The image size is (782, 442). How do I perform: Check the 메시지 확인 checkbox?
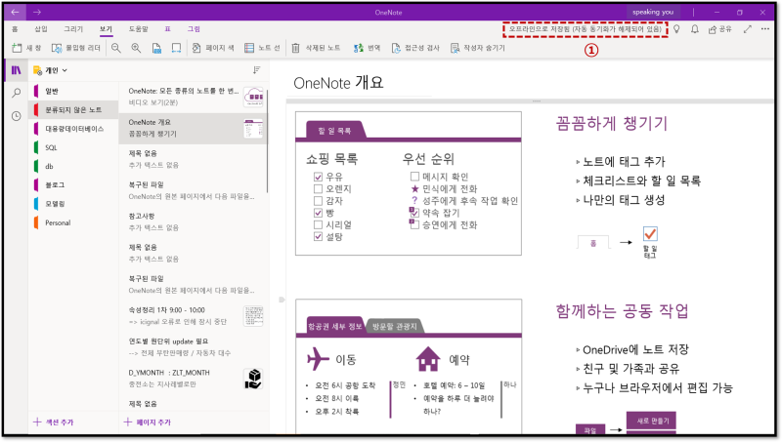[414, 177]
